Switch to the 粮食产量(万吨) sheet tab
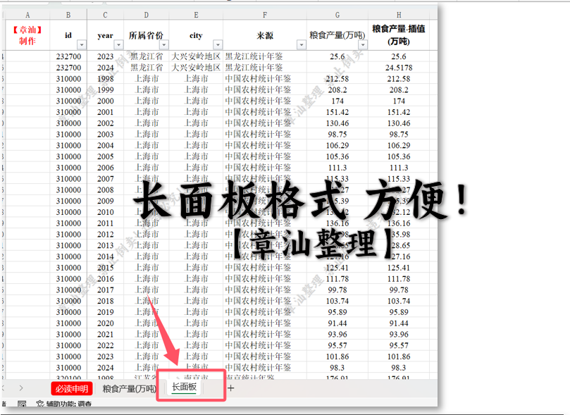The image size is (570, 415). (x=130, y=388)
